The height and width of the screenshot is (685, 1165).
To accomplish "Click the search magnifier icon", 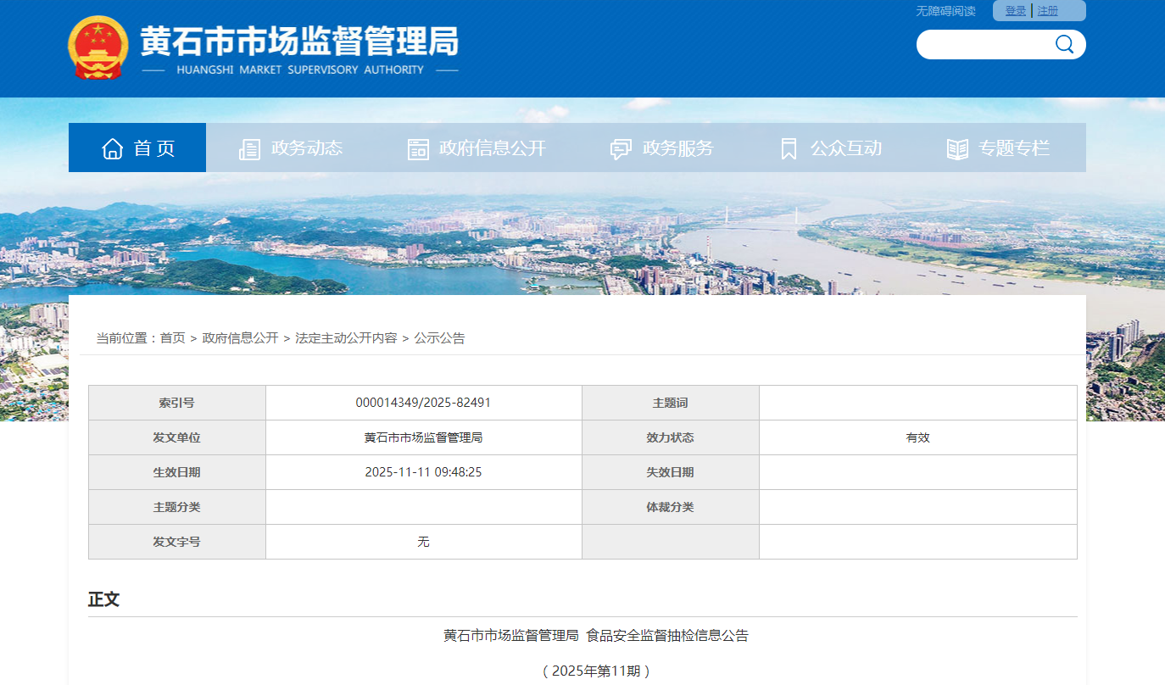I will coord(1064,44).
